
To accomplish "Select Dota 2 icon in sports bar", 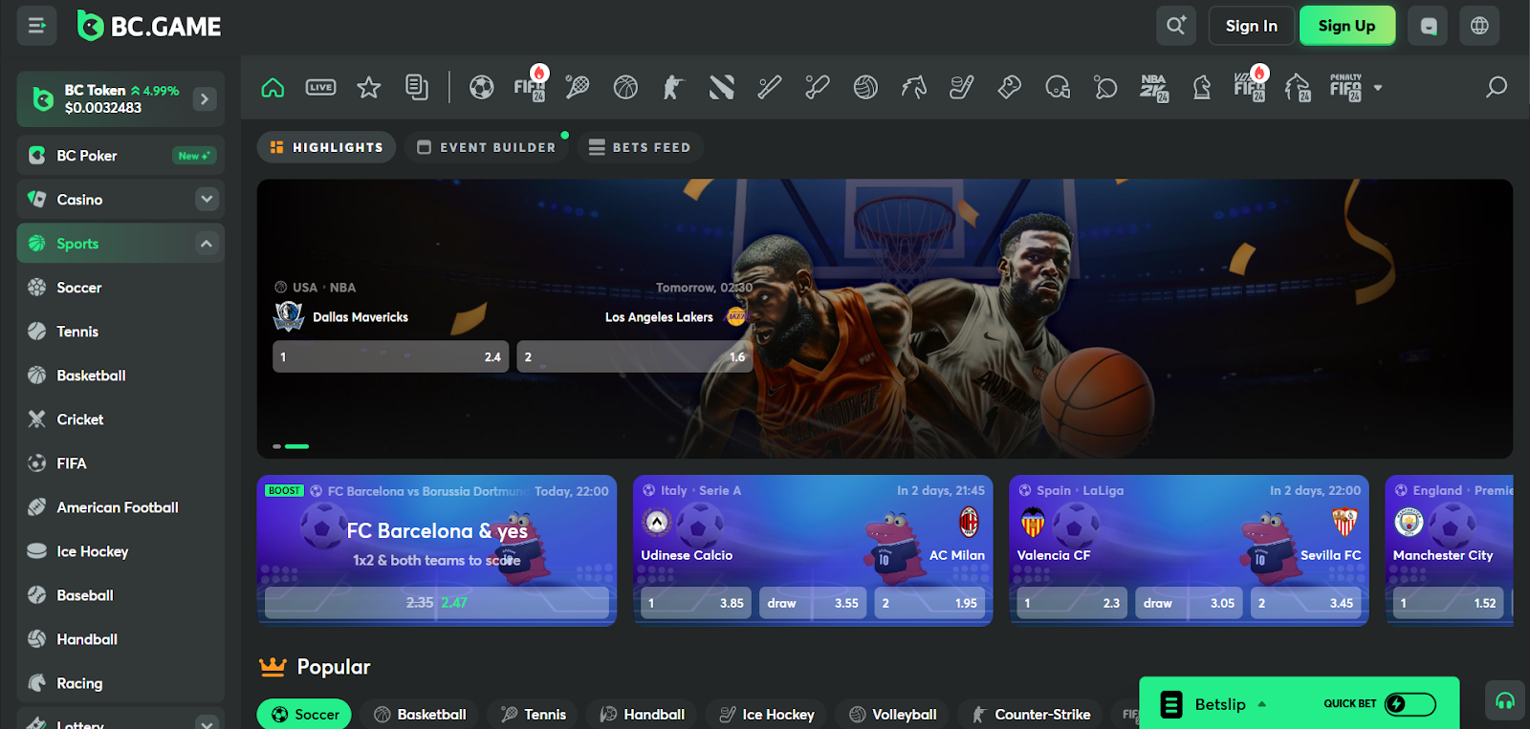I will point(722,88).
